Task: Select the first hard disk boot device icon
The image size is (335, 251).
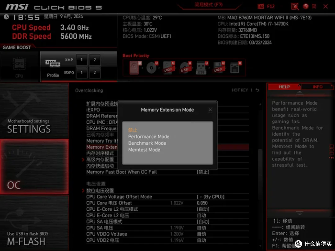Action: [x=135, y=68]
